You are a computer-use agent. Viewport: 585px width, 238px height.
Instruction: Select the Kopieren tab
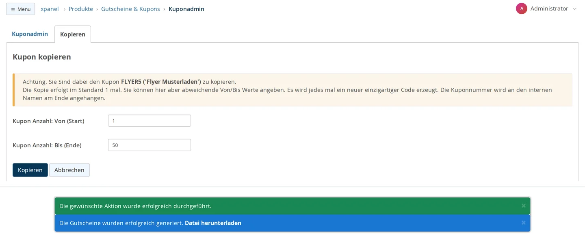click(x=73, y=34)
